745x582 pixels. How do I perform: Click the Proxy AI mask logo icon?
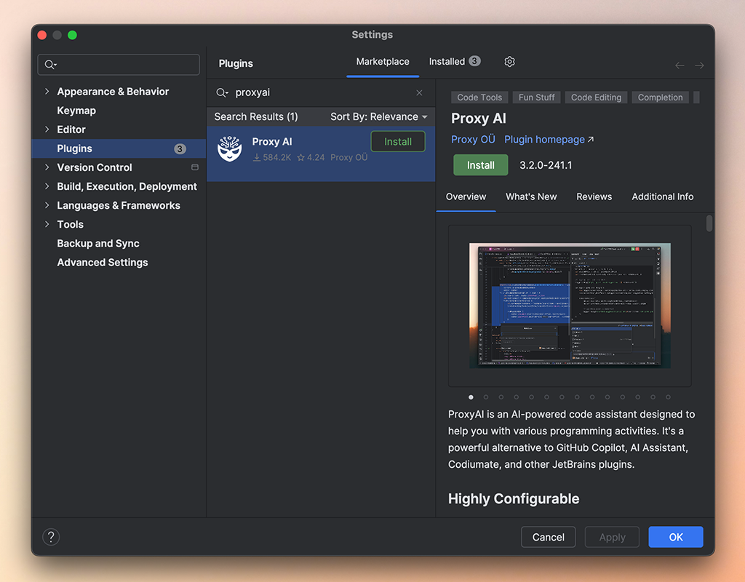[230, 148]
